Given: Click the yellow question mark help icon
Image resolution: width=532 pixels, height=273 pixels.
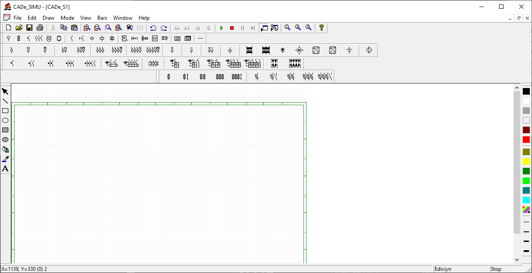Looking at the screenshot, I should click(321, 28).
